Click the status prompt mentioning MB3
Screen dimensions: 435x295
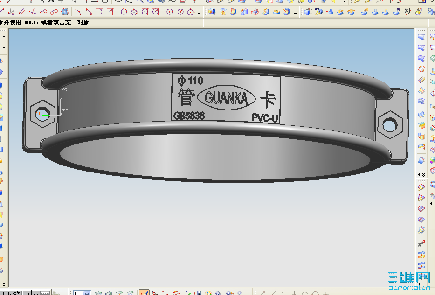[x=45, y=22]
